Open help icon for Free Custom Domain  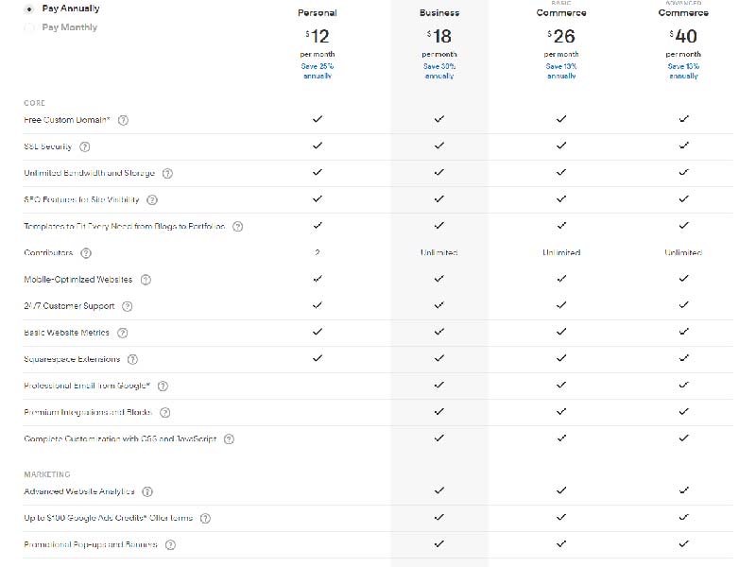pos(124,120)
